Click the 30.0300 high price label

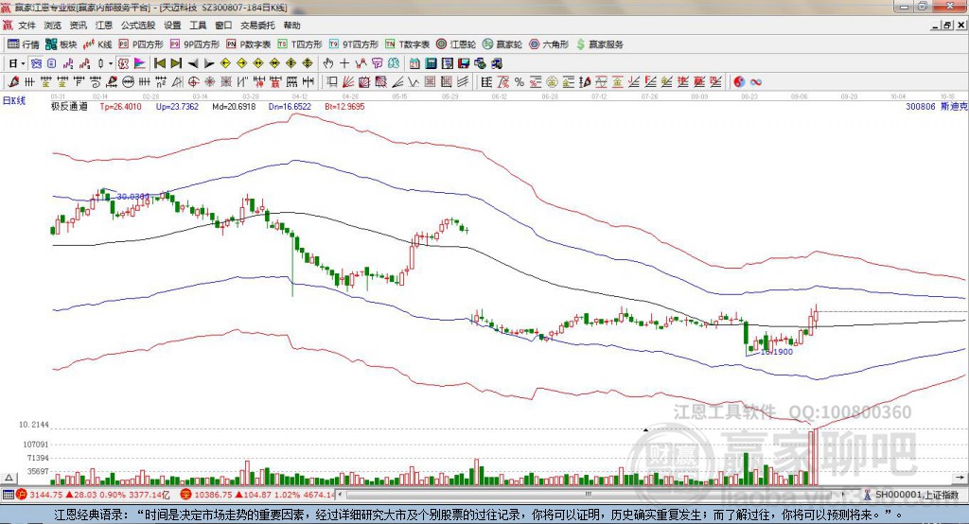coord(132,197)
